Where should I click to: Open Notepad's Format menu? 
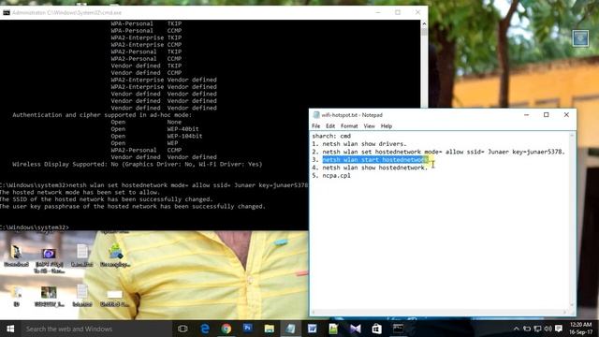349,126
